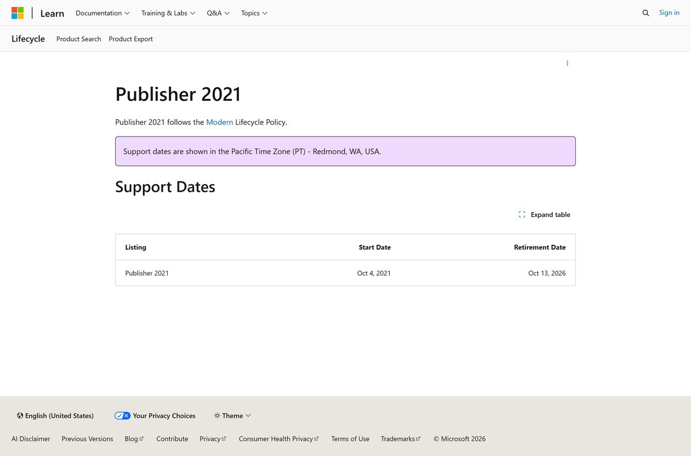Click the Oct 13, 2026 cell
Screen dimensions: 691x456
tap(547, 273)
